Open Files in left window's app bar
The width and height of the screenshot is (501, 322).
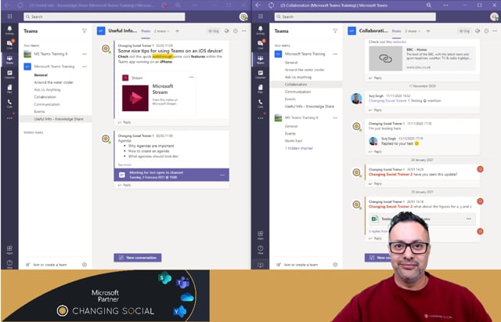tap(9, 89)
